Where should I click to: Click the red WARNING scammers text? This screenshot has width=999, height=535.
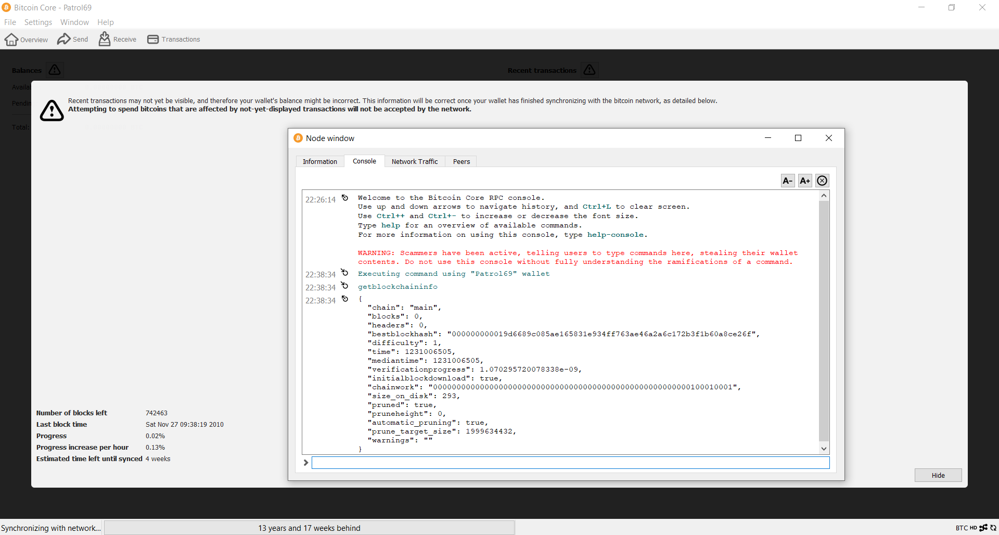pyautogui.click(x=578, y=257)
